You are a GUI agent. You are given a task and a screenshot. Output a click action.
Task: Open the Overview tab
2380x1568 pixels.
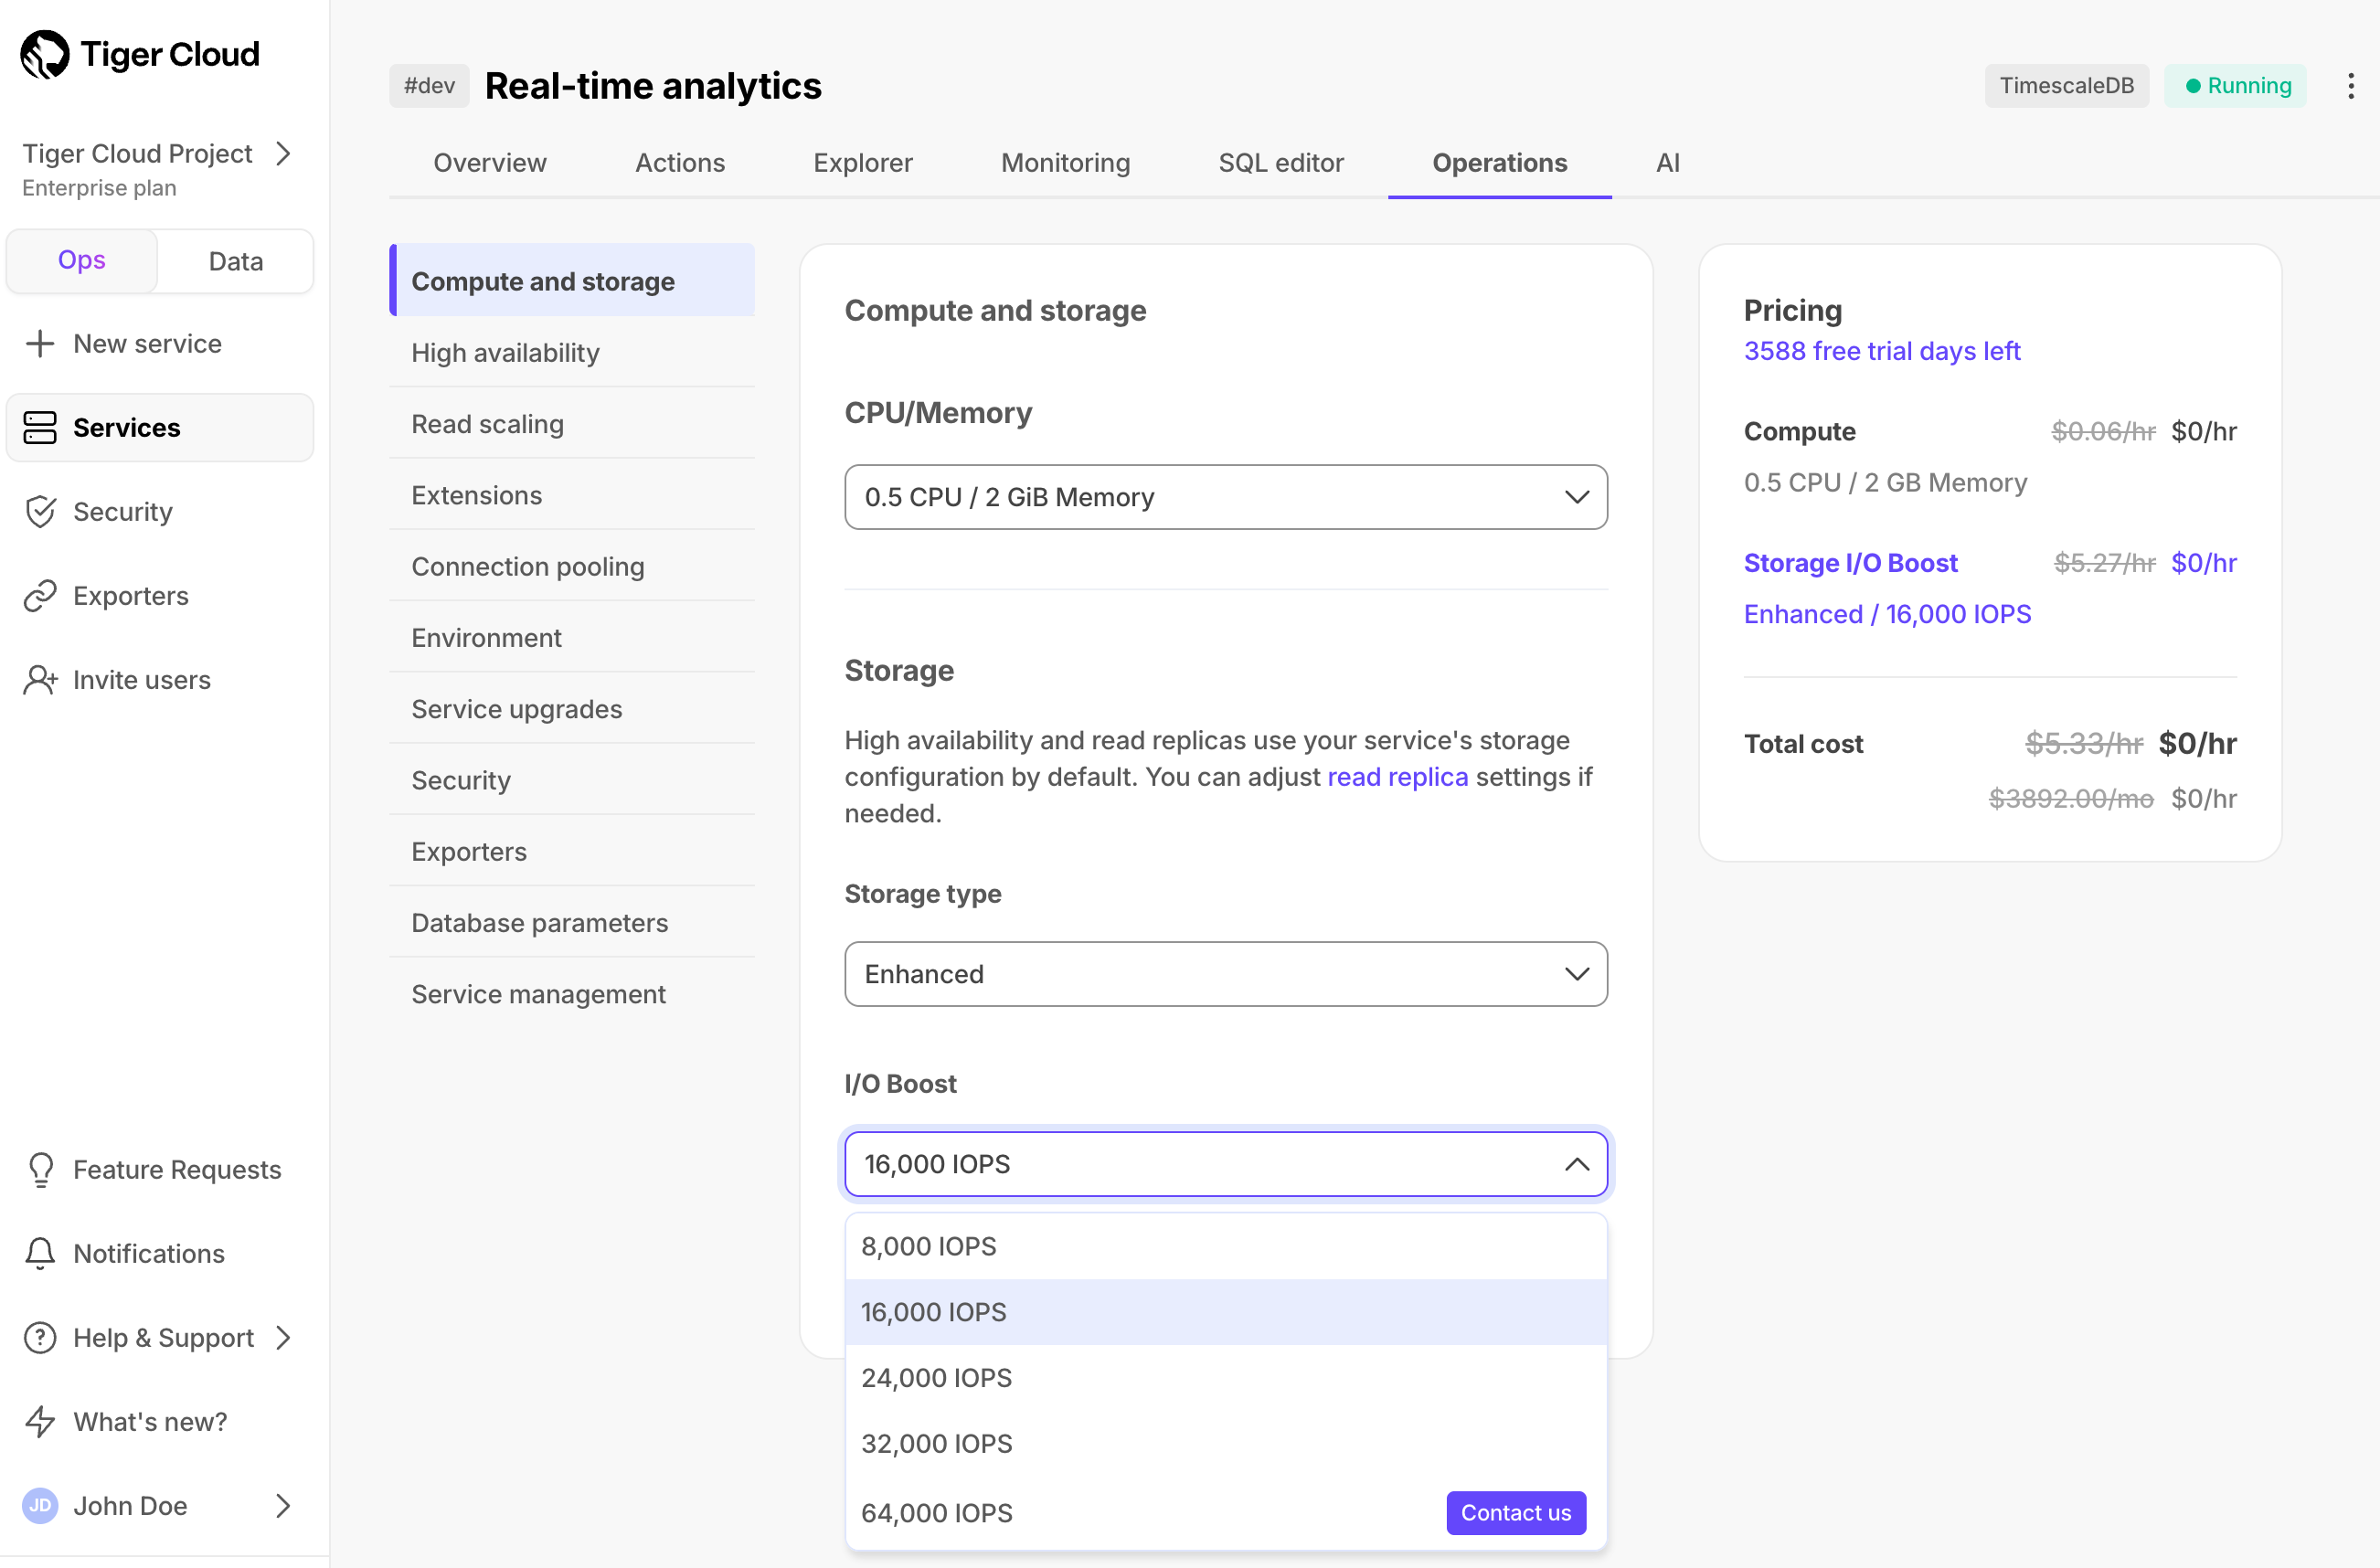point(490,163)
